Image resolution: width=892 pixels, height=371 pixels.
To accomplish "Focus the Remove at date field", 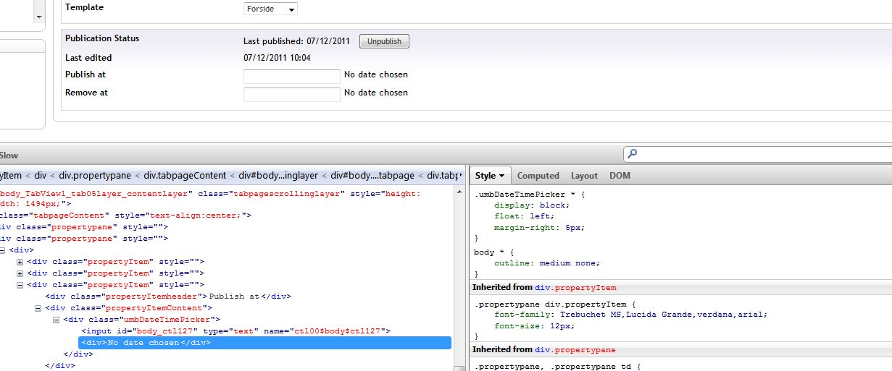I will (x=291, y=94).
